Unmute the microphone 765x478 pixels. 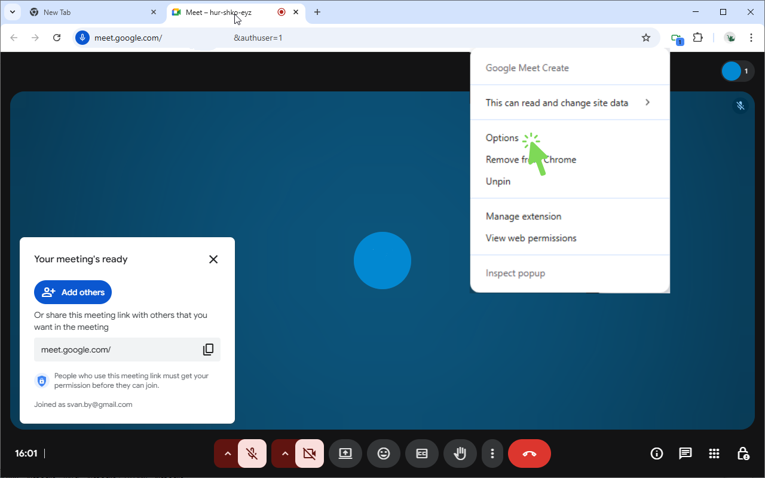coord(252,454)
